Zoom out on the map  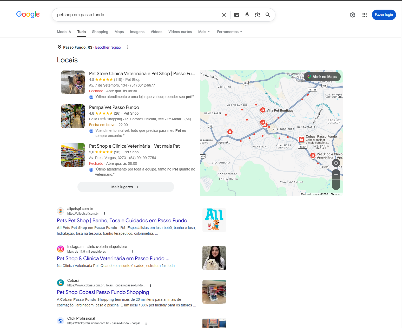click(x=336, y=185)
